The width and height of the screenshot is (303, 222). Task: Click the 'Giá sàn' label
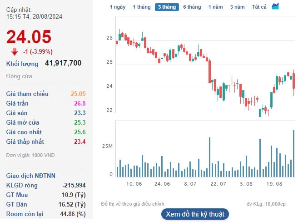17,113
